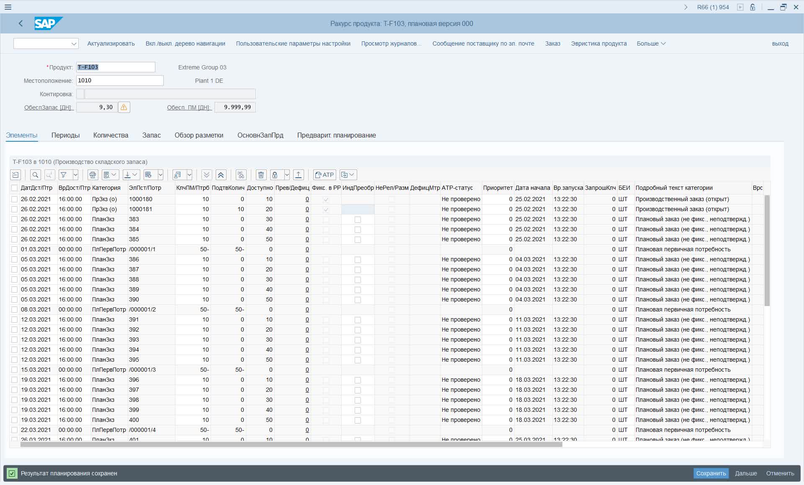Click the upload arrow icon in the toolbar
This screenshot has height=485, width=804.
[298, 175]
